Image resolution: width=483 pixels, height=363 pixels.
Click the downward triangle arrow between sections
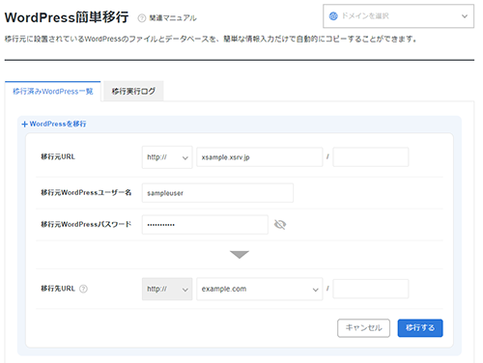tap(240, 255)
